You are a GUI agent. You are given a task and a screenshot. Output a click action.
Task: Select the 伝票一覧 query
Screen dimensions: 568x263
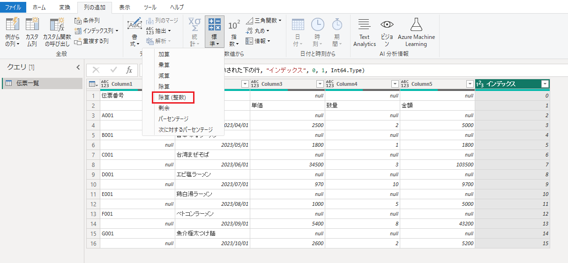coord(28,83)
